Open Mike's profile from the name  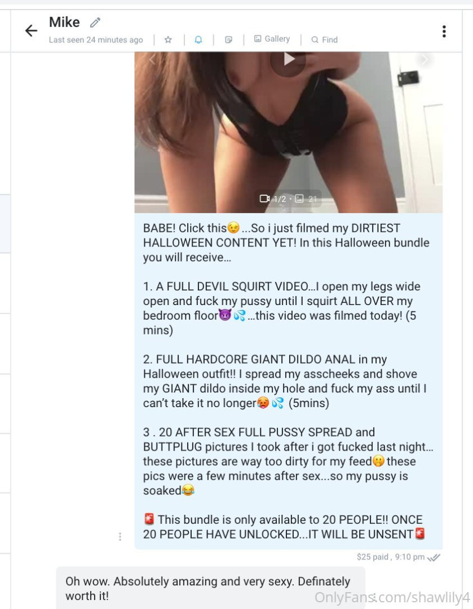(64, 23)
